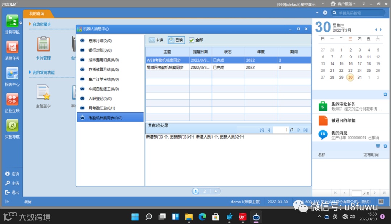The width and height of the screenshot is (391, 224).
Task: Click the records page number field
Action: pos(281,130)
